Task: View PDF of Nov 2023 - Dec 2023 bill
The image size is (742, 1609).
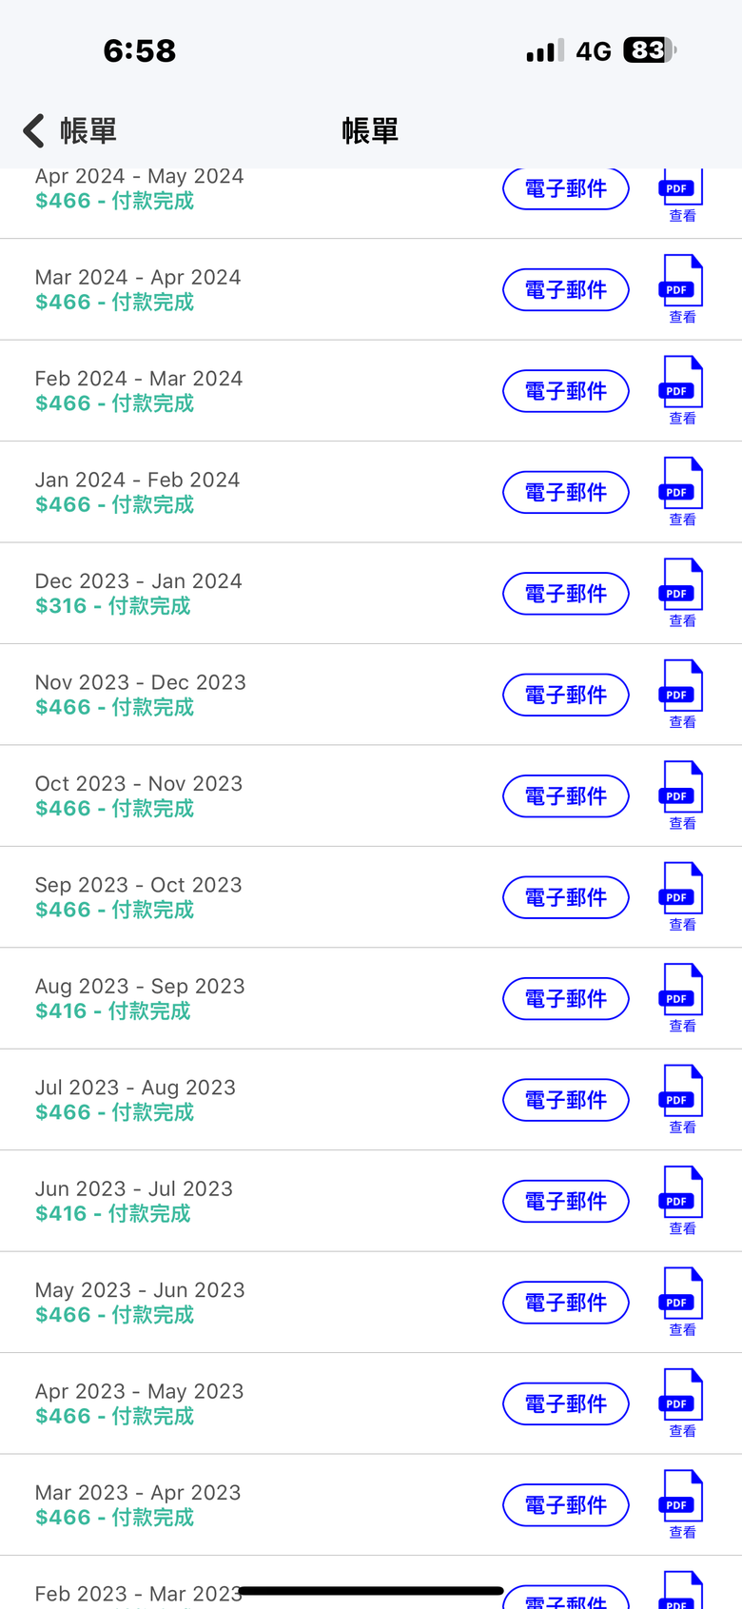Action: click(681, 694)
